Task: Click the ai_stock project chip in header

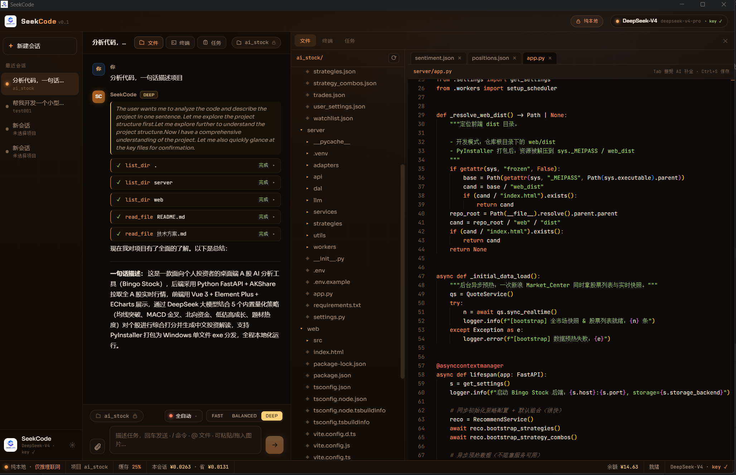Action: click(x=256, y=43)
